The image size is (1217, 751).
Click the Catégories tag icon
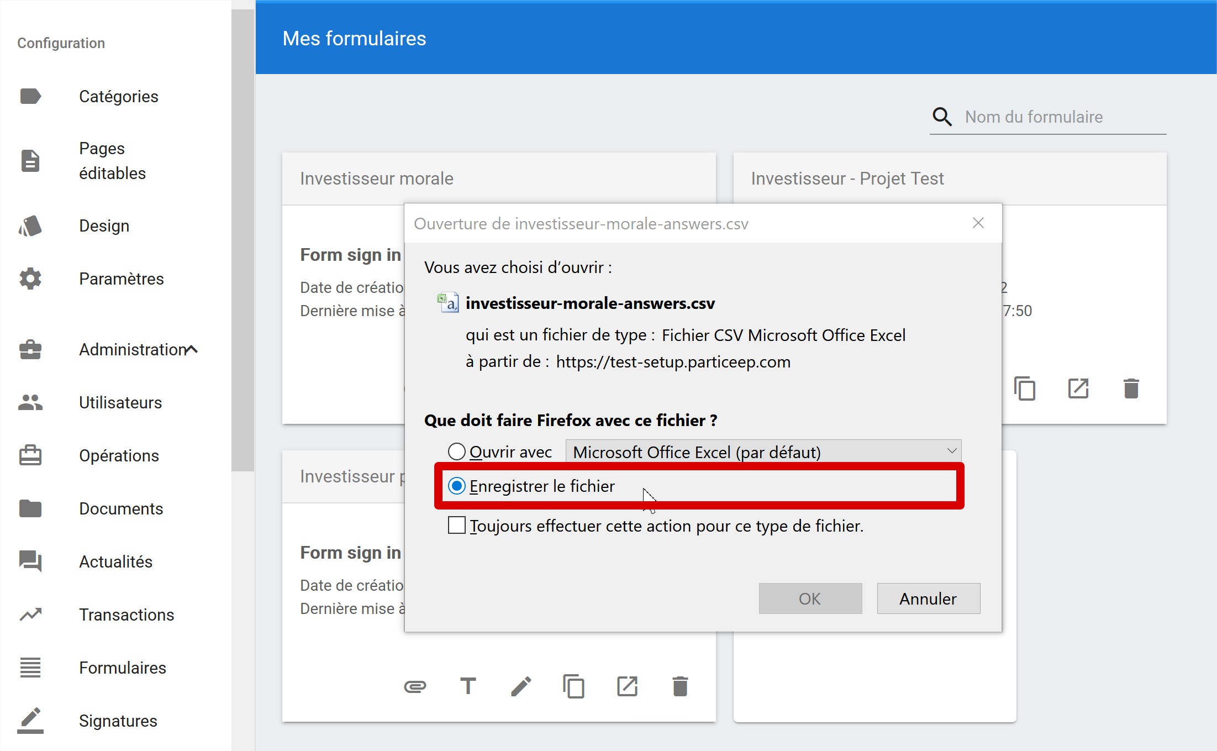(x=30, y=96)
